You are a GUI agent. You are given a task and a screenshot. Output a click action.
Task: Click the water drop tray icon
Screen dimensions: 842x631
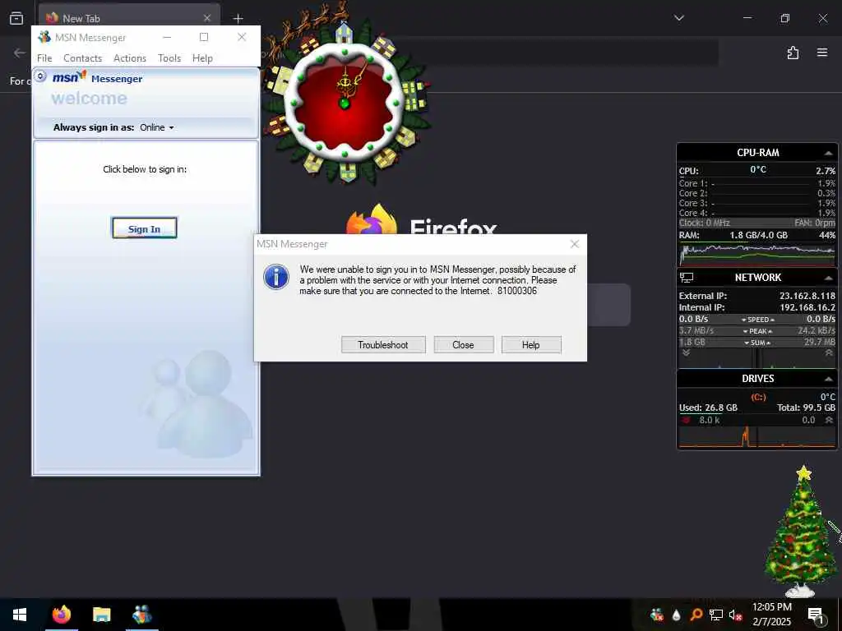(x=676, y=615)
